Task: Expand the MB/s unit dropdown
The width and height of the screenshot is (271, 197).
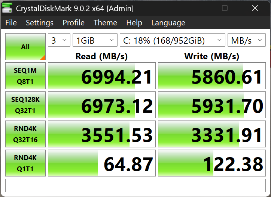Action: pyautogui.click(x=247, y=40)
